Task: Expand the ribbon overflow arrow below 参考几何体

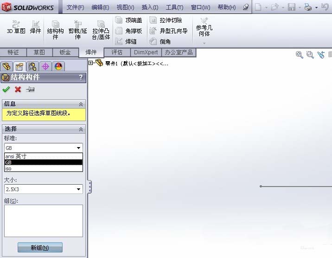Action: click(204, 43)
